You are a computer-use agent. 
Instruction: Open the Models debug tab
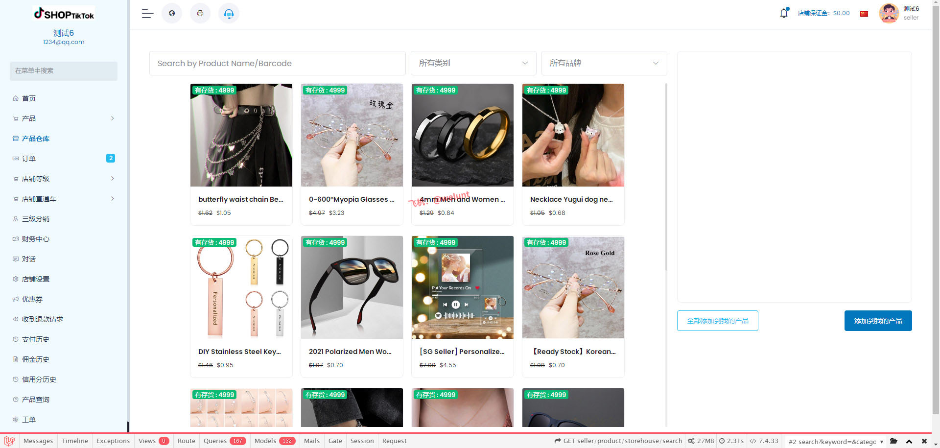[275, 441]
